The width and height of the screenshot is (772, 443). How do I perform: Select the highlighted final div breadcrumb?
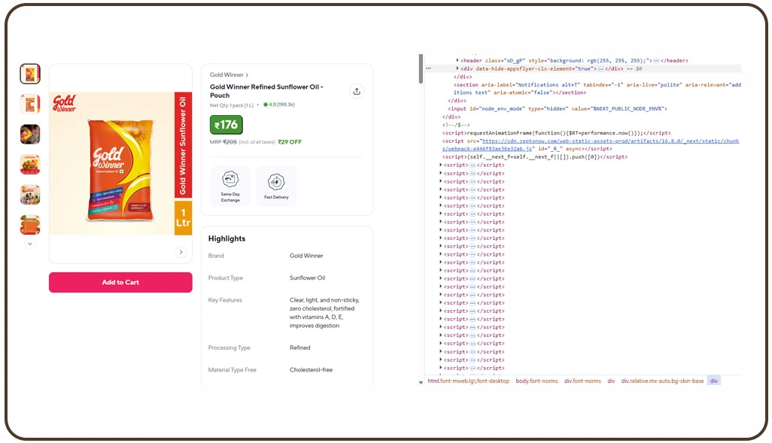coord(714,381)
